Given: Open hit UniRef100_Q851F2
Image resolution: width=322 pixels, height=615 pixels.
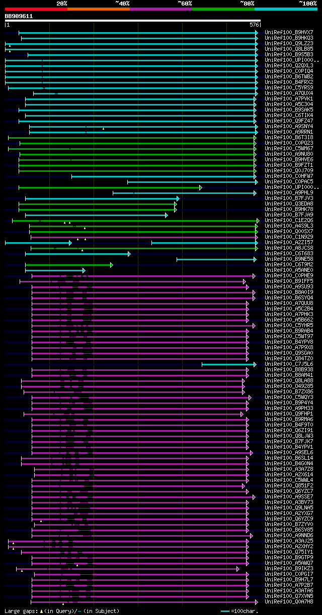Looking at the screenshot, I should (289, 485).
